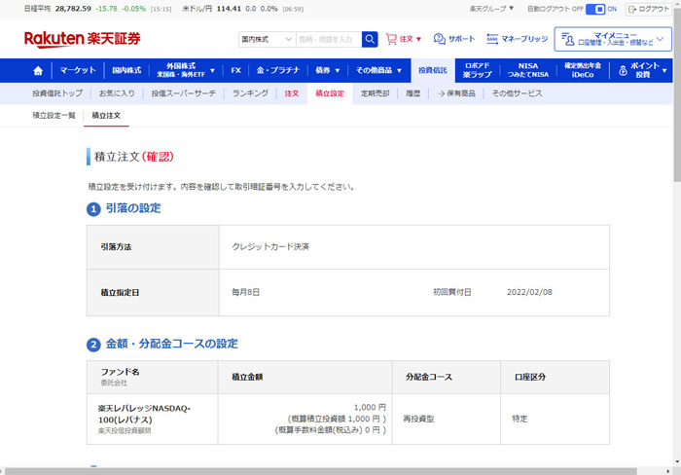Open the 投資信託 main menu

[433, 71]
